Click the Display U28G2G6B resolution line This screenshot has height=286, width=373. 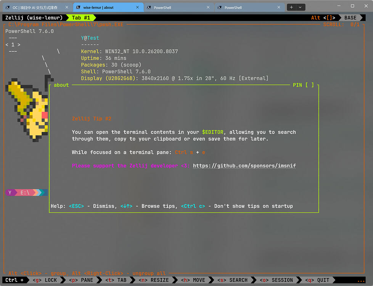tap(175, 78)
